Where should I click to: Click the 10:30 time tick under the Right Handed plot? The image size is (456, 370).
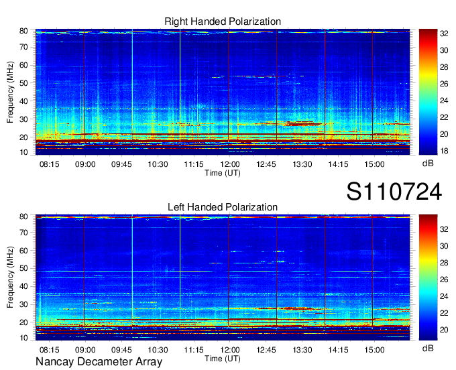(x=158, y=164)
